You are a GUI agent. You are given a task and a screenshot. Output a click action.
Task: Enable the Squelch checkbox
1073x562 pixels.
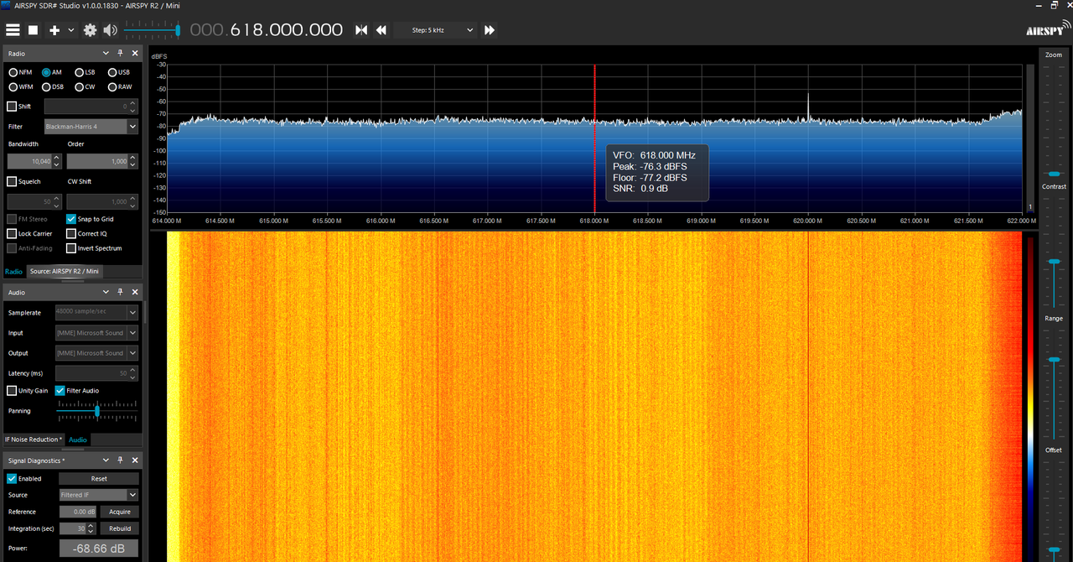12,181
